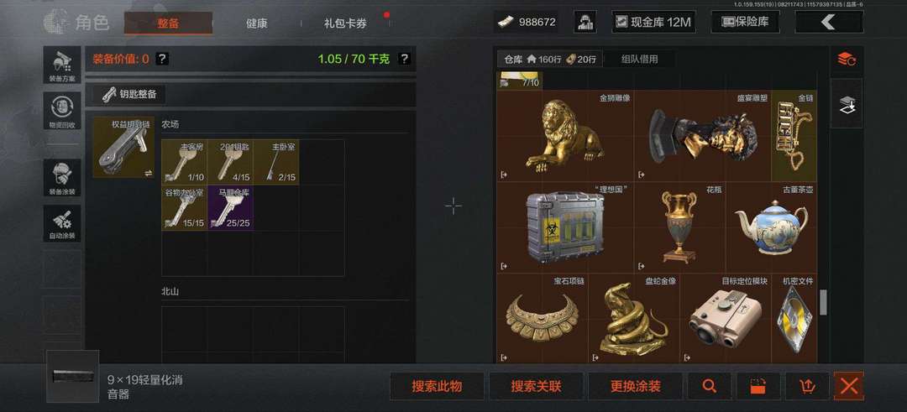The height and width of the screenshot is (412, 907).
Task: Toggle the warehouse layer download icon
Action: click(x=847, y=104)
